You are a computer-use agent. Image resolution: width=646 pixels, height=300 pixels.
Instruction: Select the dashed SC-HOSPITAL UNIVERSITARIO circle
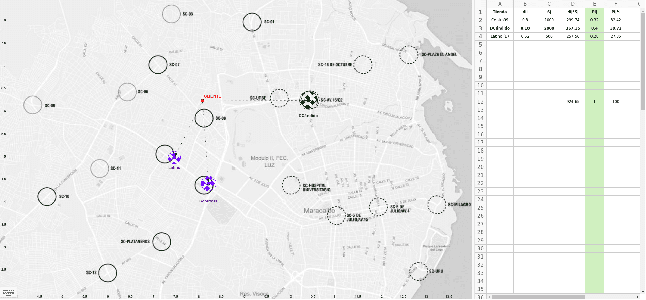pos(291,185)
